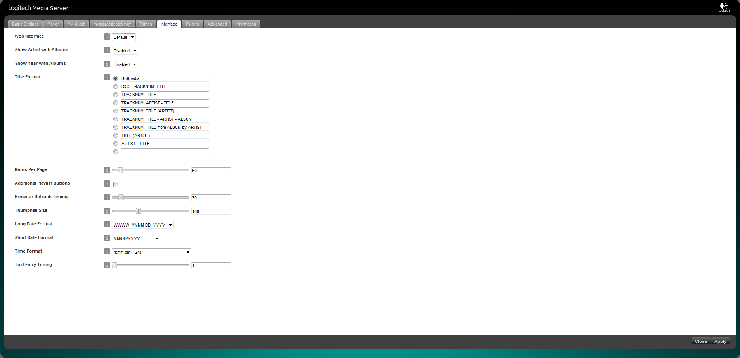
Task: Select the Softpedia title format radio
Action: [x=116, y=78]
